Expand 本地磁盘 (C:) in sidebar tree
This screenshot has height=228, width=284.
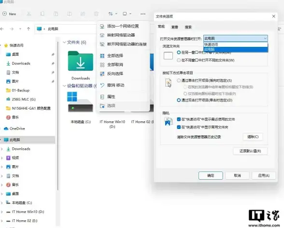coord(1,203)
